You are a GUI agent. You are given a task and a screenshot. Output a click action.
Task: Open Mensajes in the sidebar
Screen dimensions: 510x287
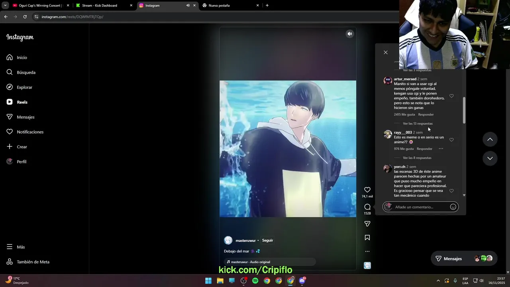[20, 117]
